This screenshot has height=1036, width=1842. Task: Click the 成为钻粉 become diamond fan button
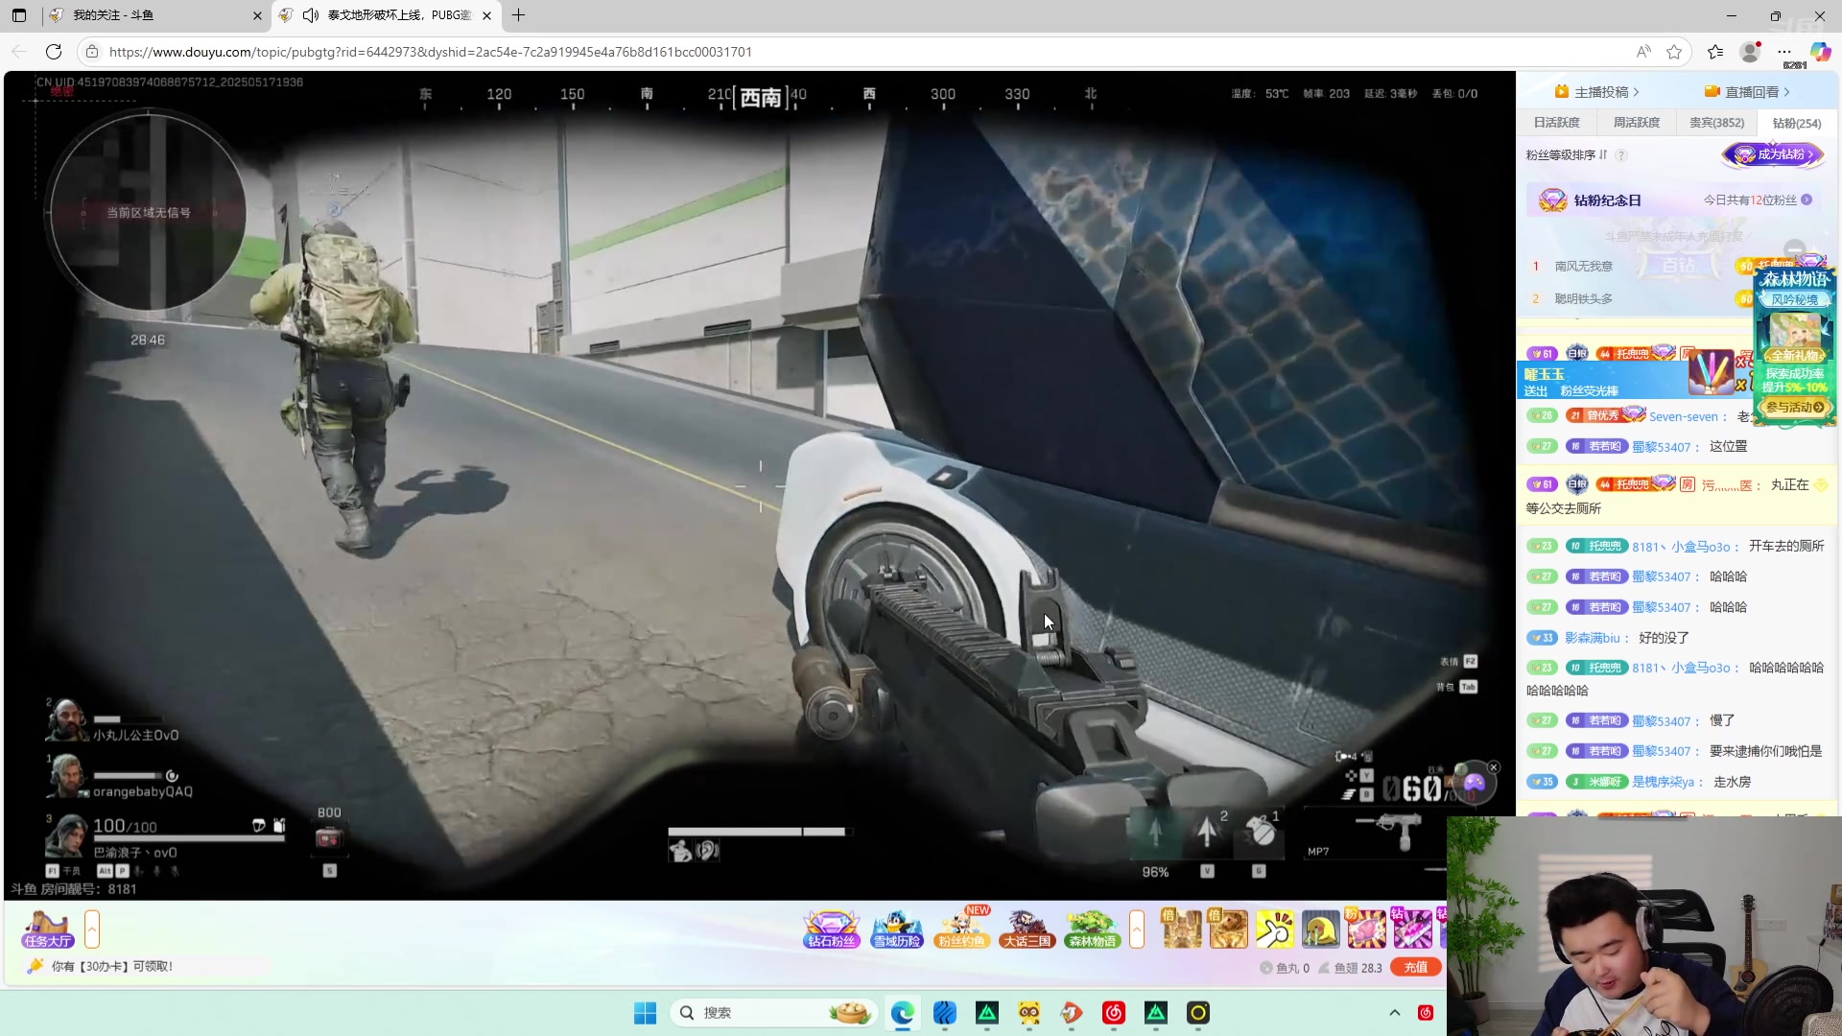pos(1773,154)
